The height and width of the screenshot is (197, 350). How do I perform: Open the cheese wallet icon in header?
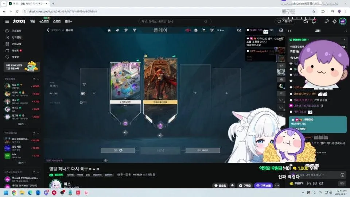click(306, 22)
